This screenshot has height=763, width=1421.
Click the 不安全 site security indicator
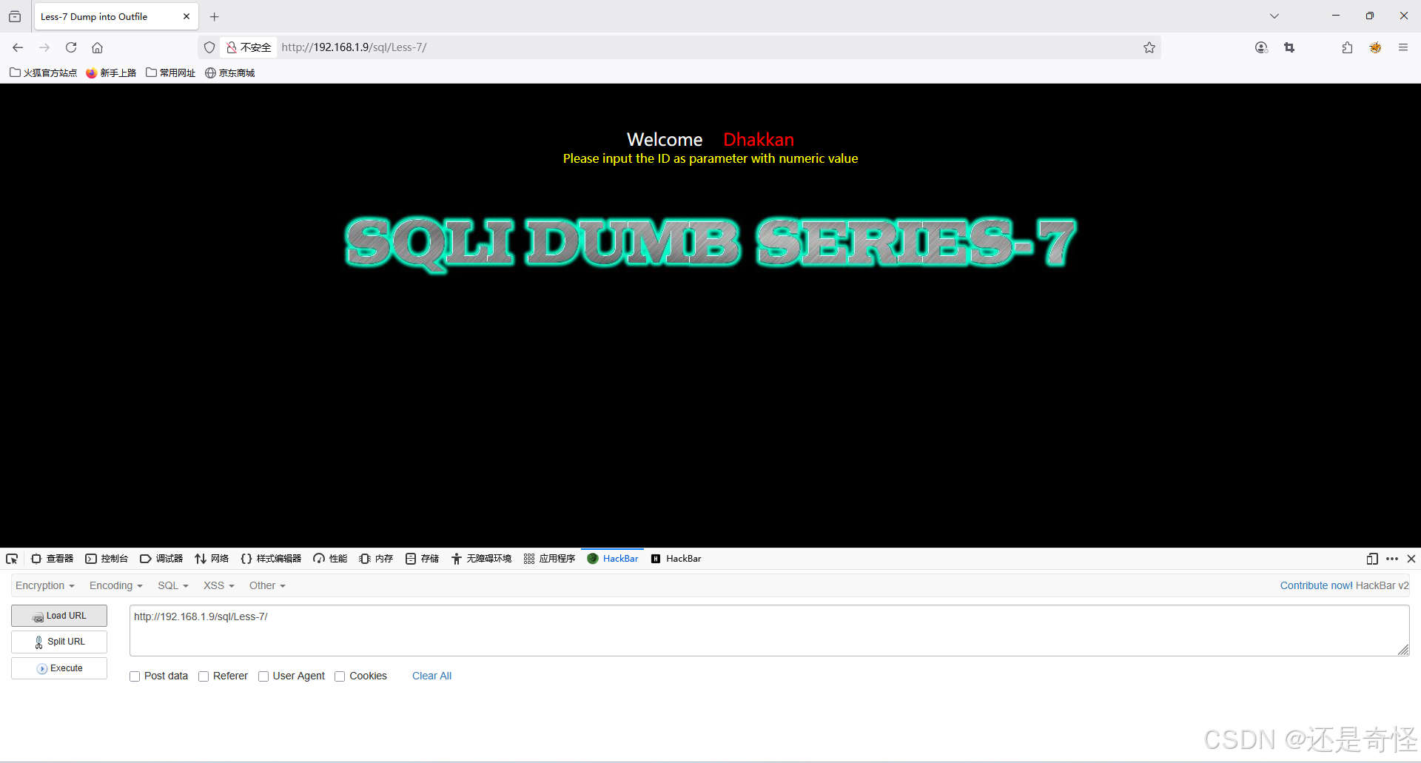click(x=249, y=47)
